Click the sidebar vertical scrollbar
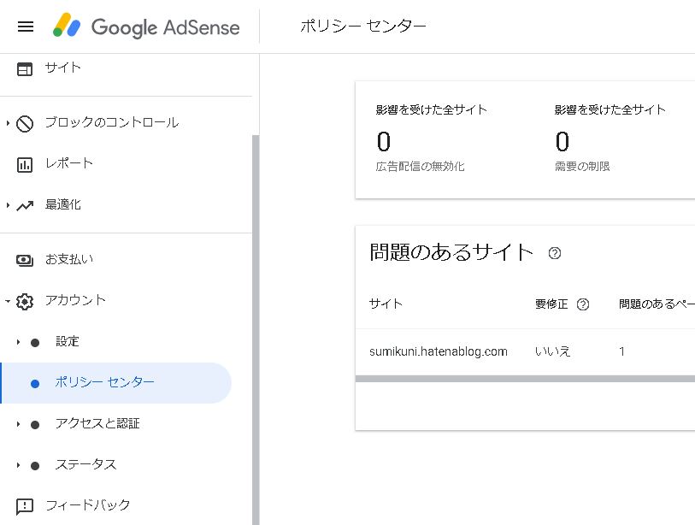The width and height of the screenshot is (695, 525). pyautogui.click(x=256, y=330)
